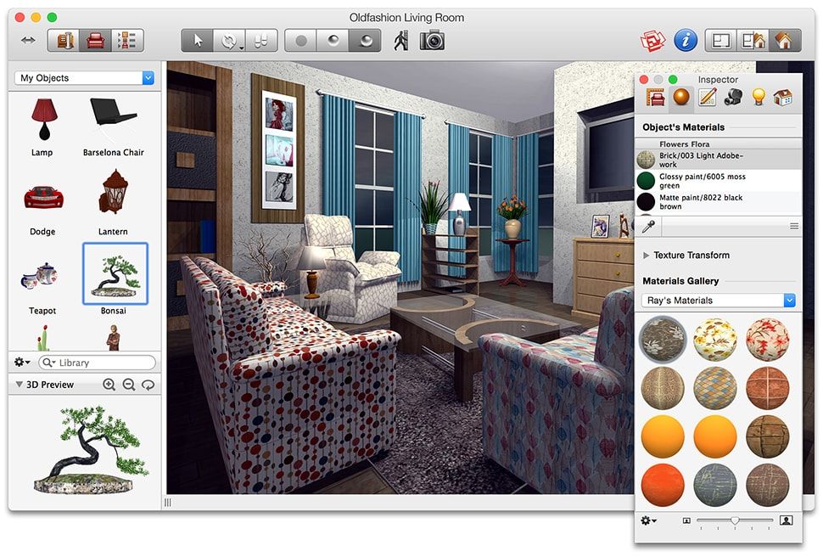Pick material with the eyedropper tool
Image resolution: width=823 pixels, height=557 pixels.
[649, 226]
